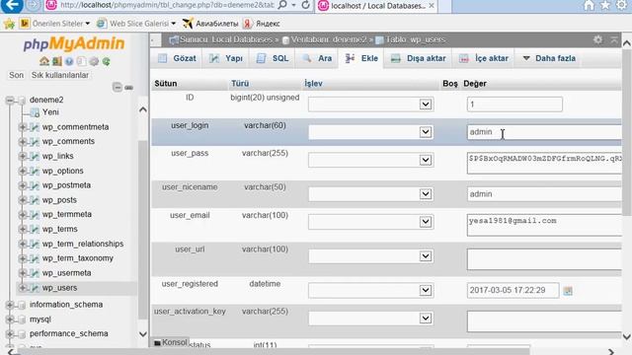Screen dimensions: 632x355
Task: Open the wp_term_taxonomy table link
Action: pyautogui.click(x=78, y=258)
